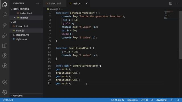Select the main.js editor tab
This screenshot has width=182, height=102.
[x=76, y=3]
